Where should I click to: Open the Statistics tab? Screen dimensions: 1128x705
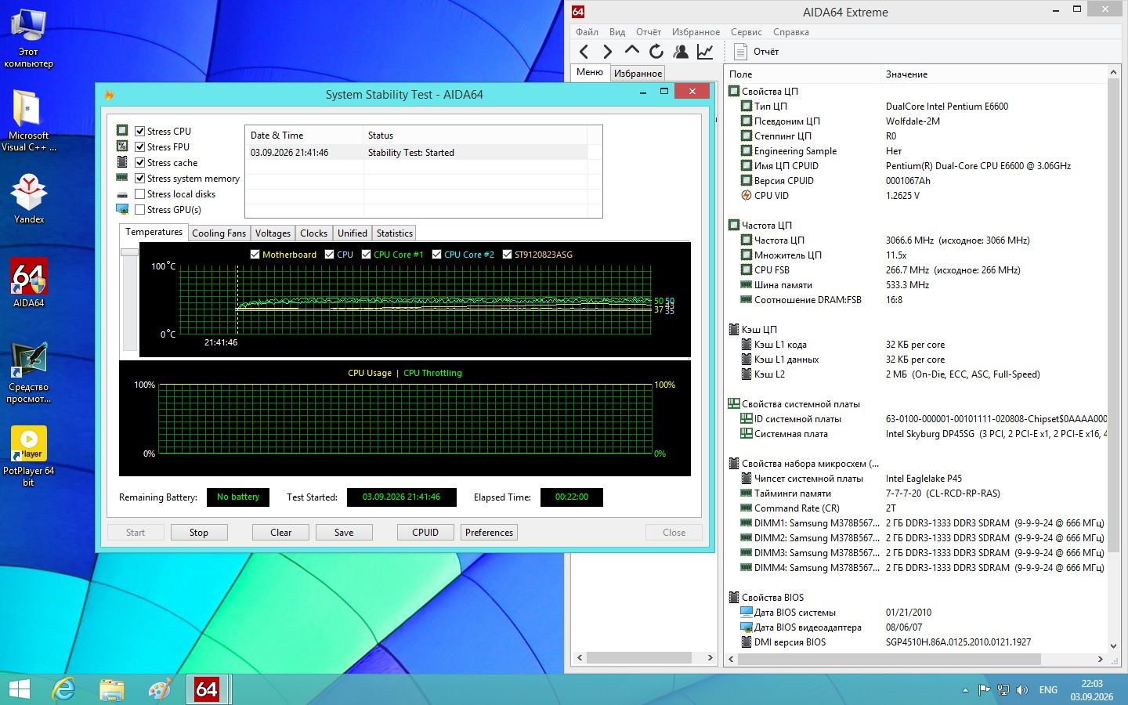pyautogui.click(x=394, y=233)
